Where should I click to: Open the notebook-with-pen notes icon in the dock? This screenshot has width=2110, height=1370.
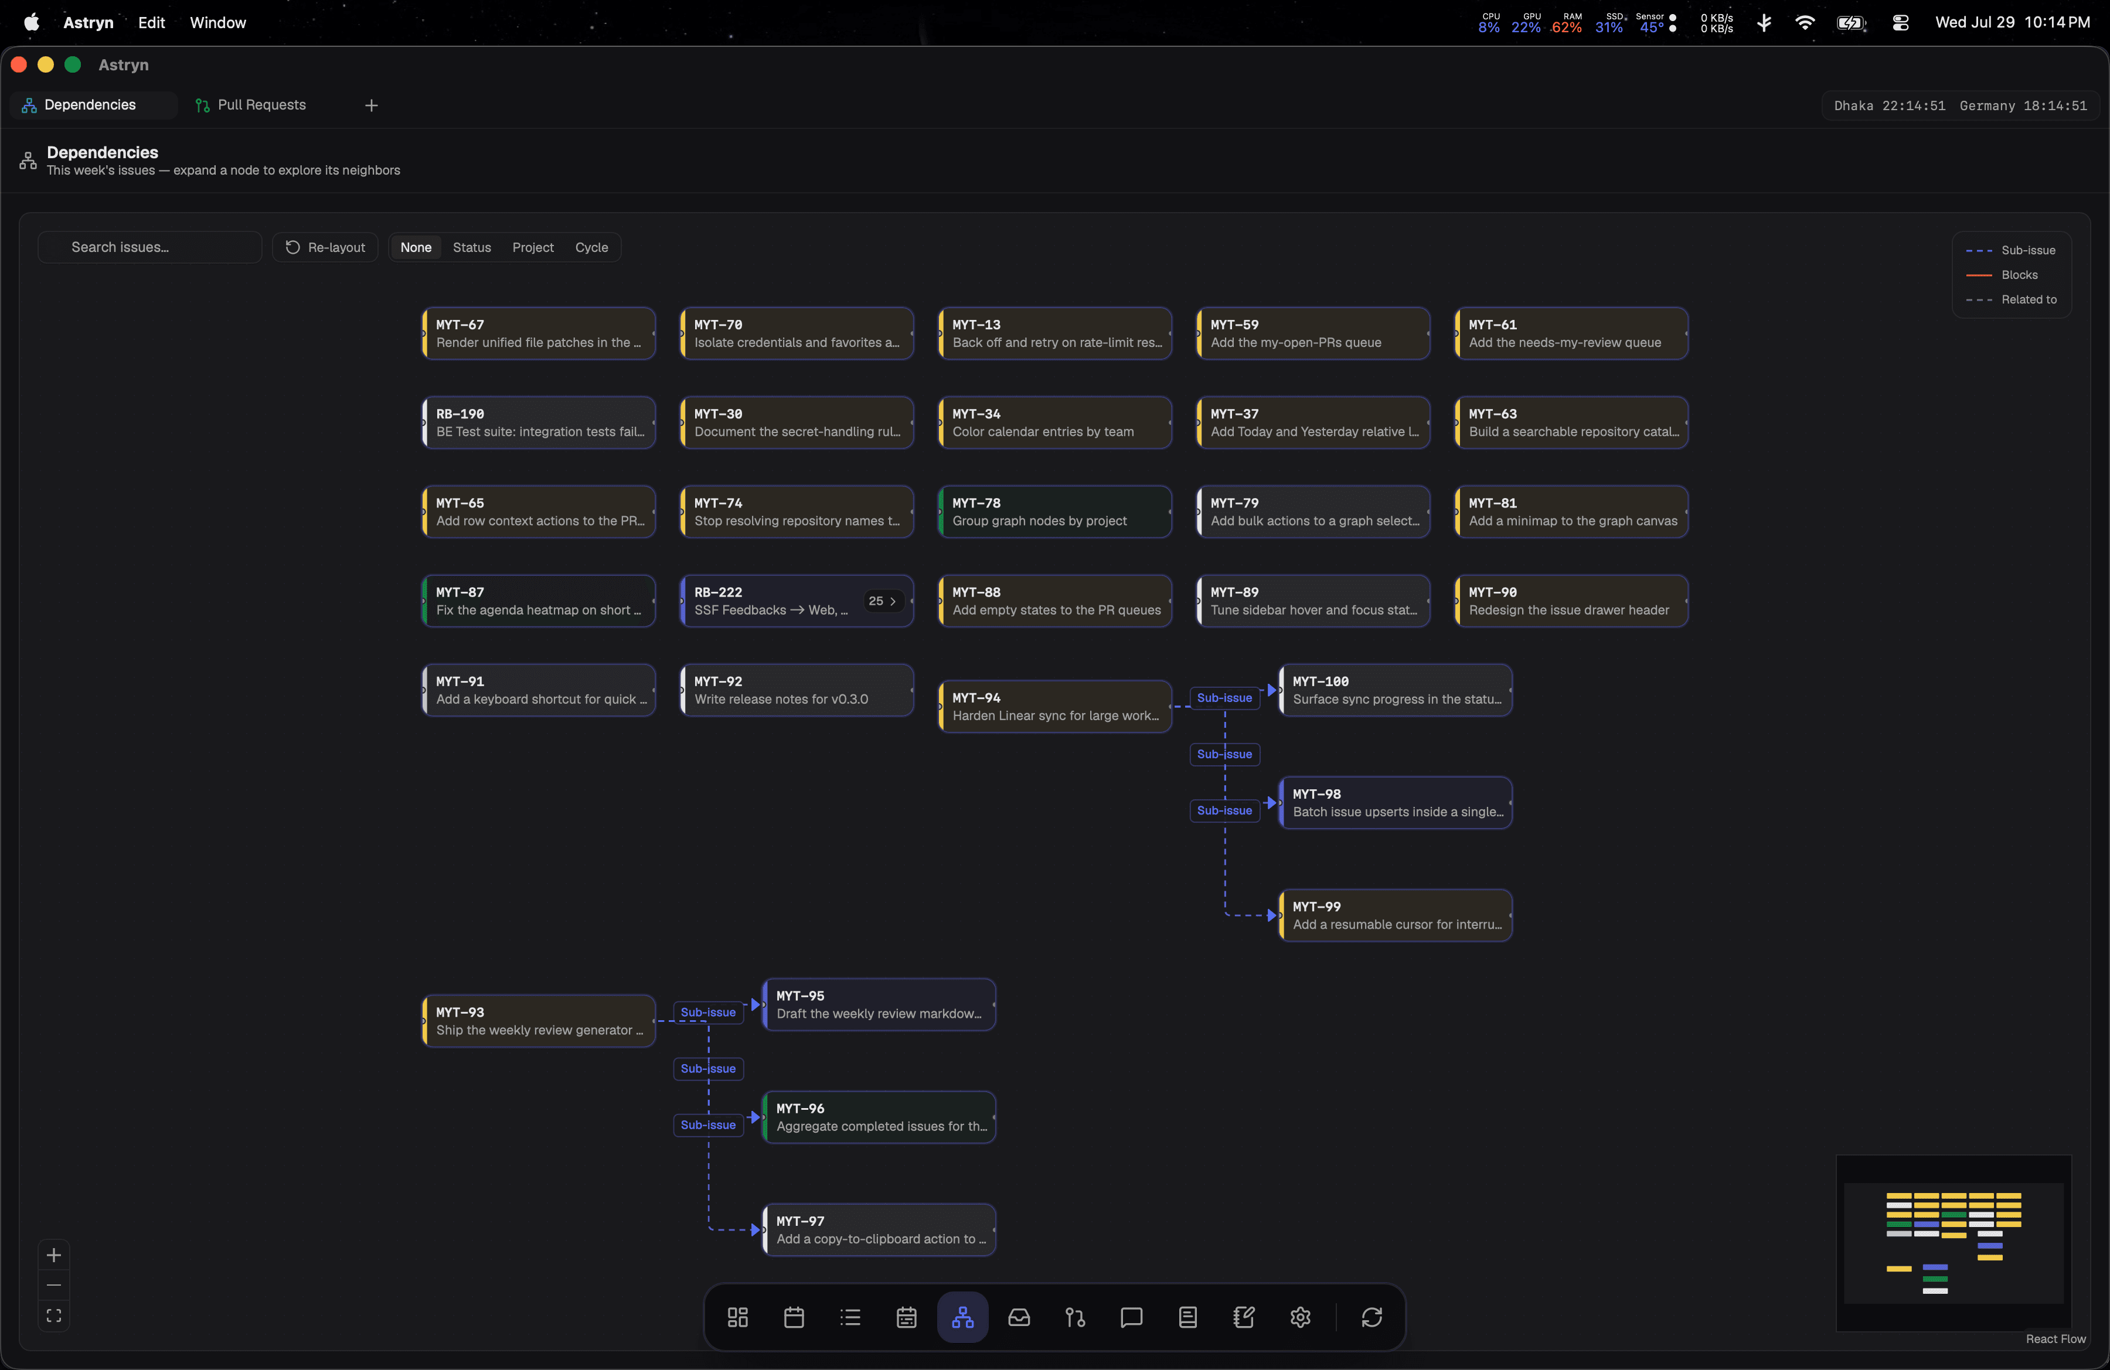(x=1244, y=1317)
